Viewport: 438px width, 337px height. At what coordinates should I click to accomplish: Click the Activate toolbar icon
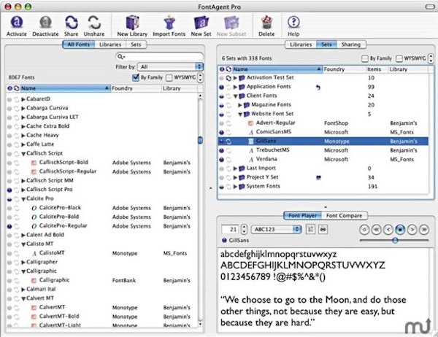click(15, 23)
